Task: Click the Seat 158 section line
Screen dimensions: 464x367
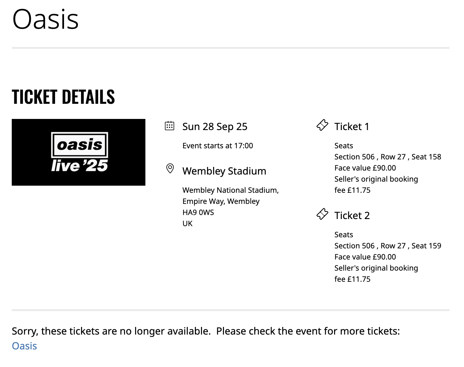Action: pos(388,157)
